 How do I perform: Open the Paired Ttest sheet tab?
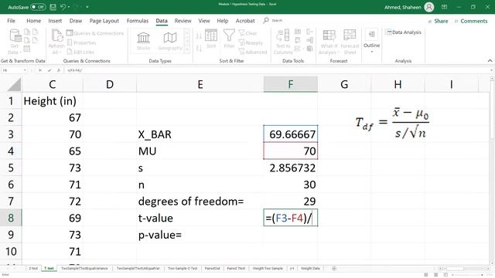click(x=236, y=269)
